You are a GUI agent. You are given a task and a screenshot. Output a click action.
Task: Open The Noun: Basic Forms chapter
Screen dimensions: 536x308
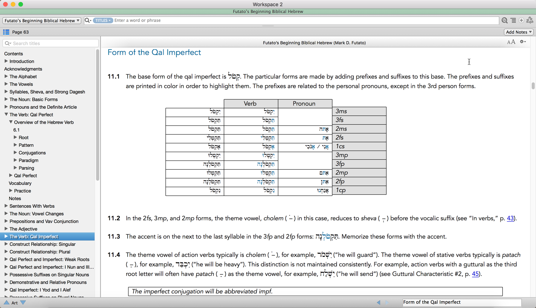pyautogui.click(x=34, y=99)
